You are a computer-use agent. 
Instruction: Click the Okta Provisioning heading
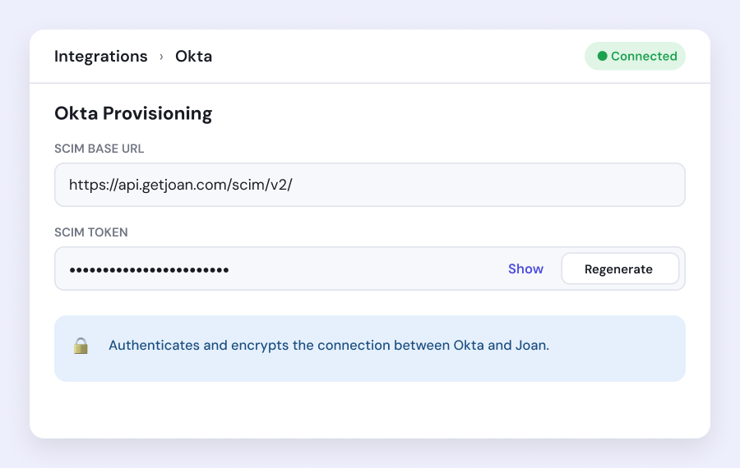click(133, 113)
